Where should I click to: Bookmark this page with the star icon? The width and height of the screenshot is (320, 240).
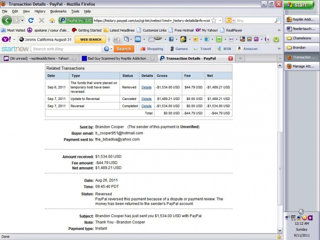coord(214,20)
